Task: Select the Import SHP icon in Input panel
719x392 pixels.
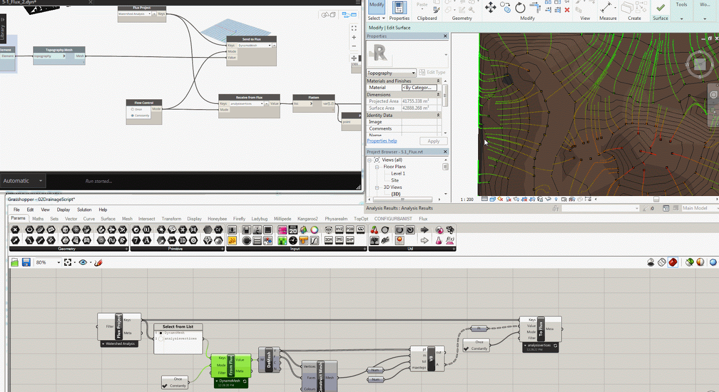Action: (350, 241)
